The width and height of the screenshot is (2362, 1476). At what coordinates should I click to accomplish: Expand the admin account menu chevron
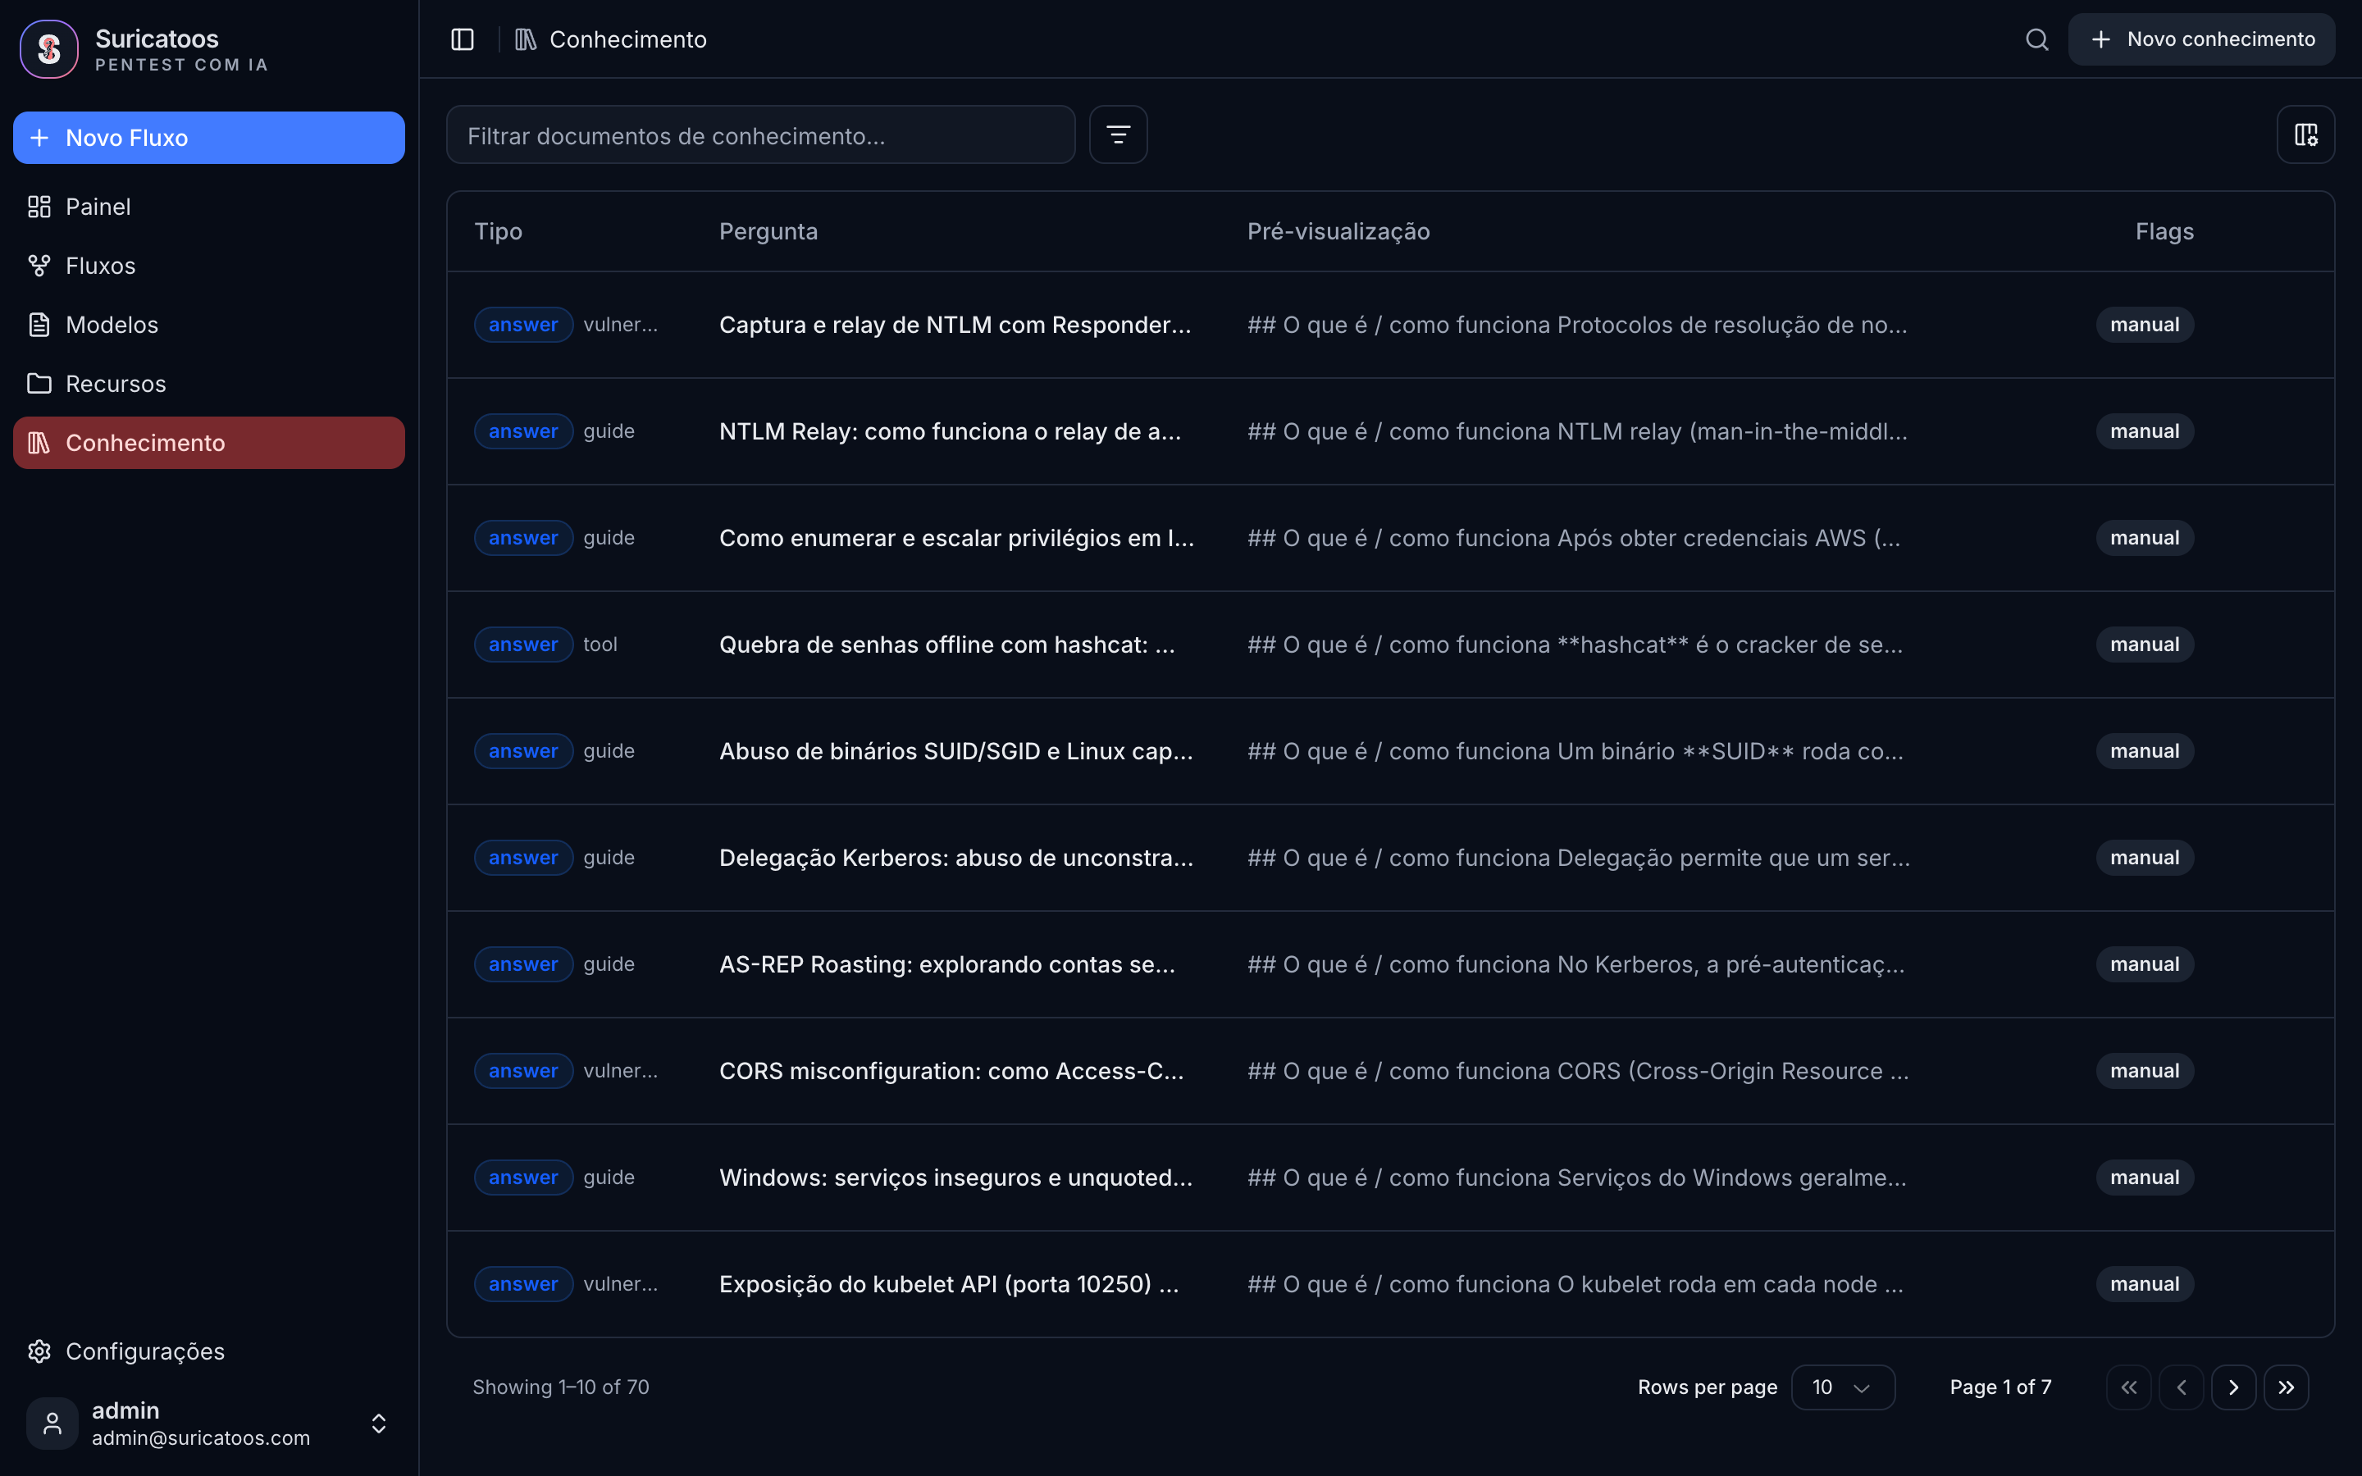(379, 1424)
